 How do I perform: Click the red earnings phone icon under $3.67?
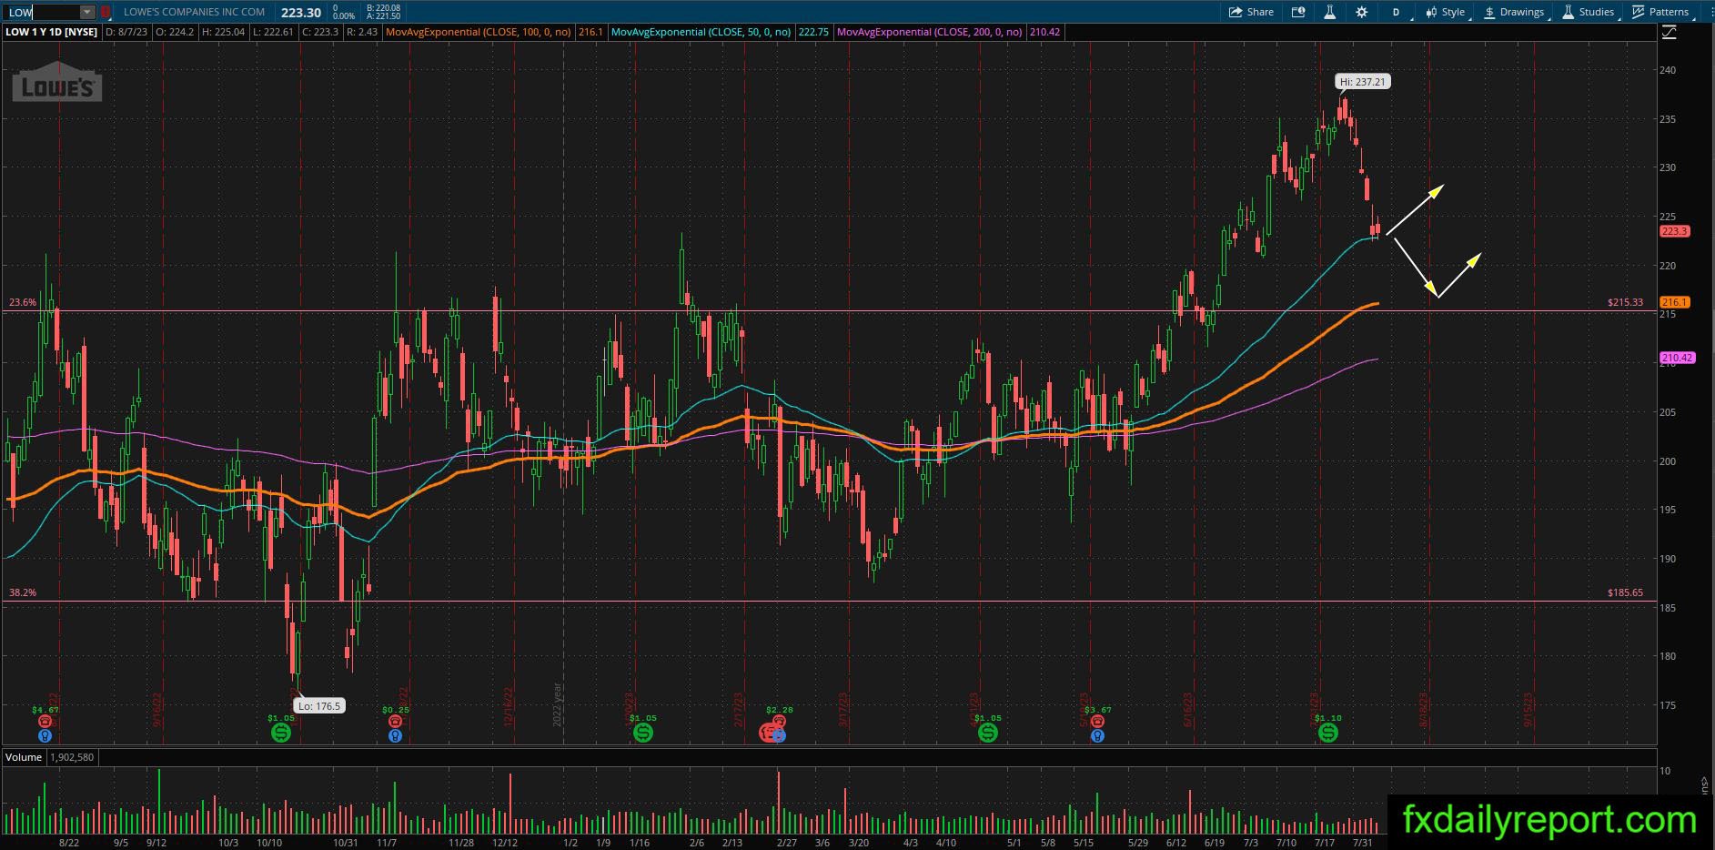coord(1097,722)
